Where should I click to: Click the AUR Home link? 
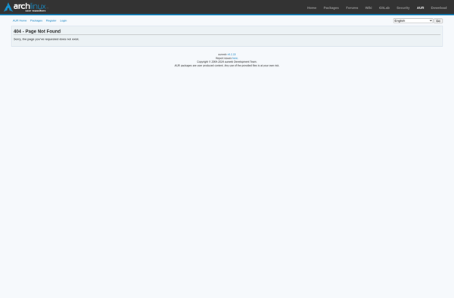20,20
